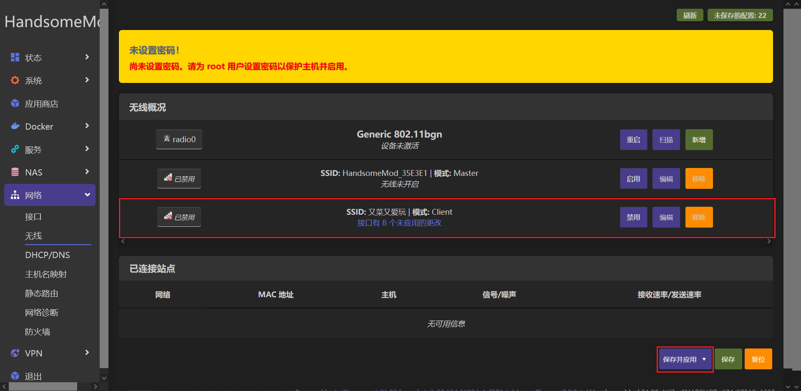Viewport: 801px width, 391px height.
Task: Go to the 防火墙 firewall page
Action: click(x=38, y=332)
